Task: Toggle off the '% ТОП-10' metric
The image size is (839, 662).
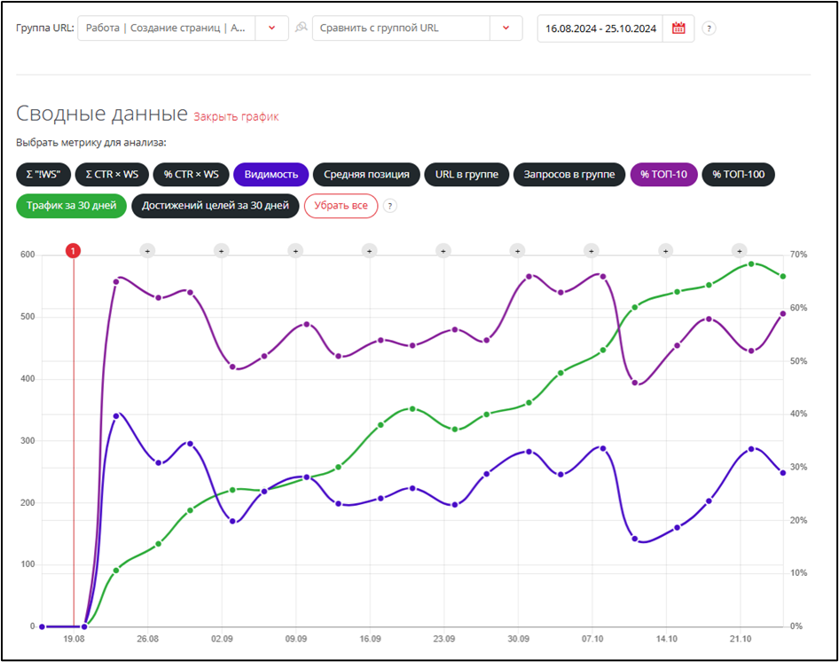Action: (x=663, y=175)
